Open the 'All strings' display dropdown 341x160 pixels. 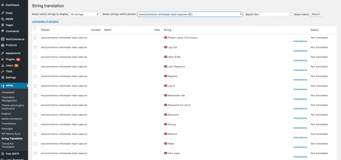point(85,14)
